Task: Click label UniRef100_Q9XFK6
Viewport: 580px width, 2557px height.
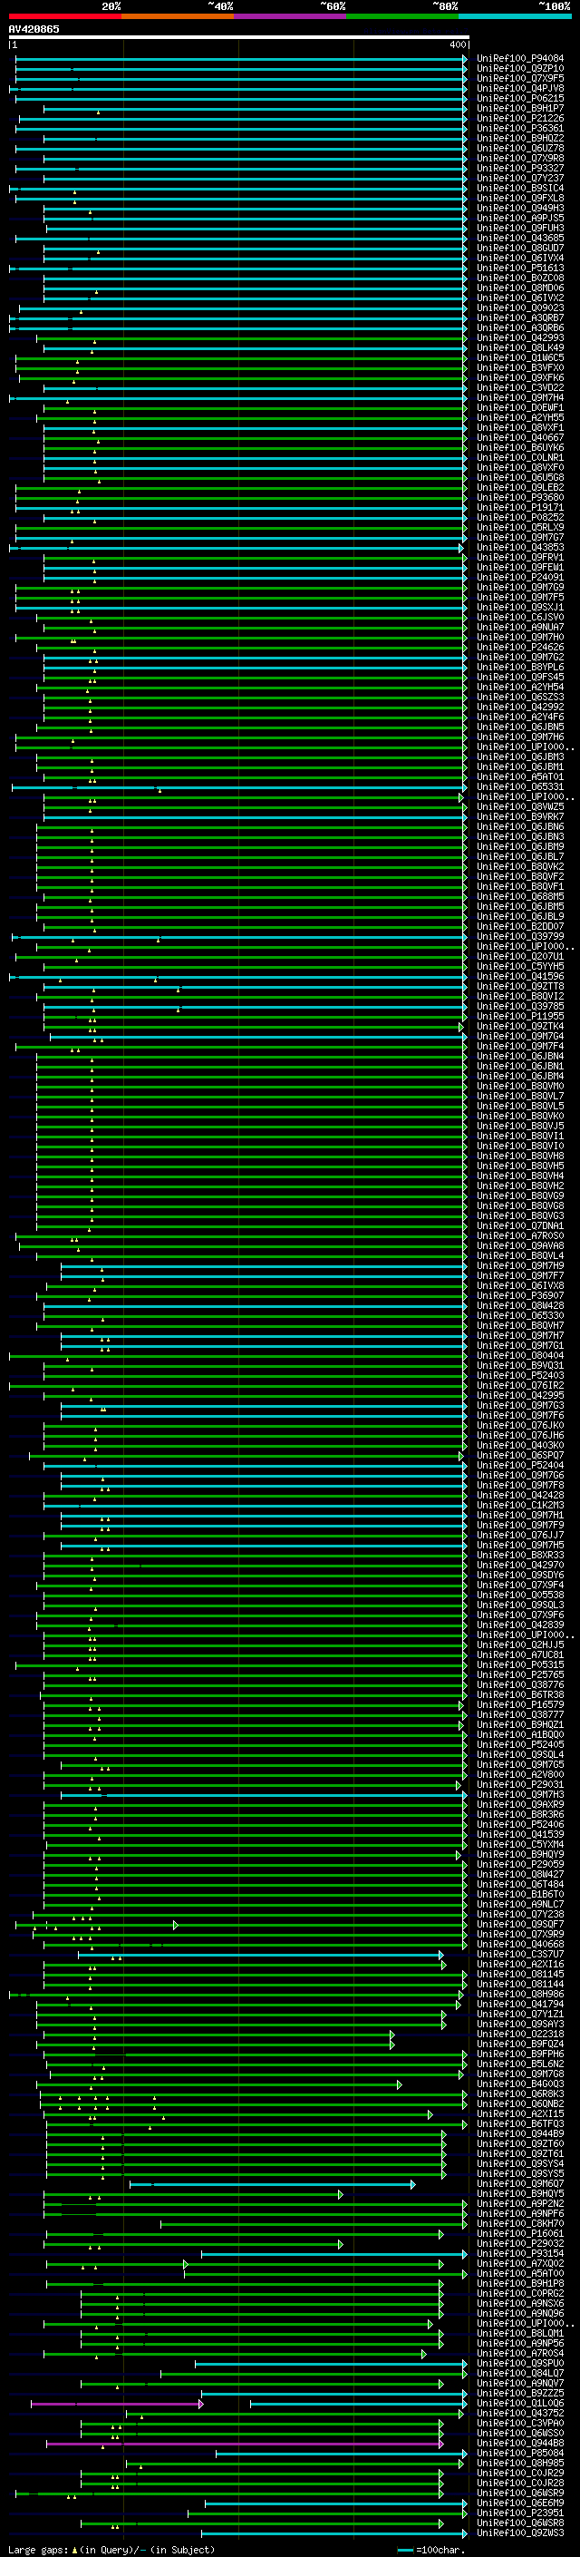Action: (520, 378)
